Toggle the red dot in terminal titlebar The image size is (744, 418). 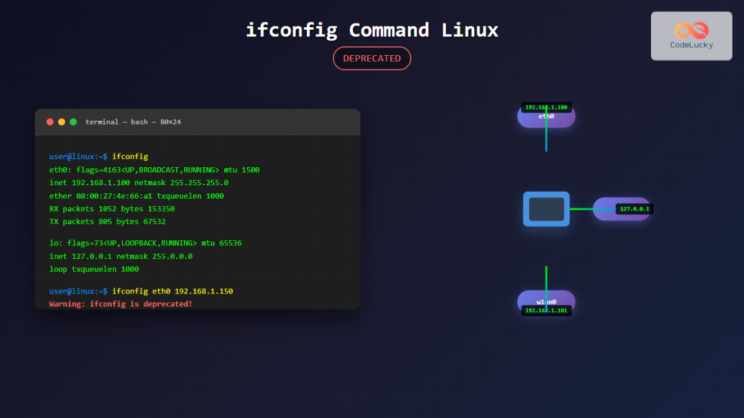tap(50, 122)
